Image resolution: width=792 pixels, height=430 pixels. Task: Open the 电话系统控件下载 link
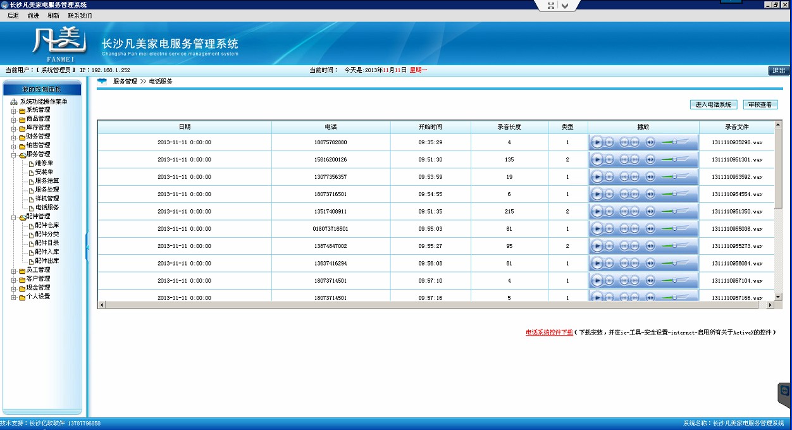click(x=549, y=332)
